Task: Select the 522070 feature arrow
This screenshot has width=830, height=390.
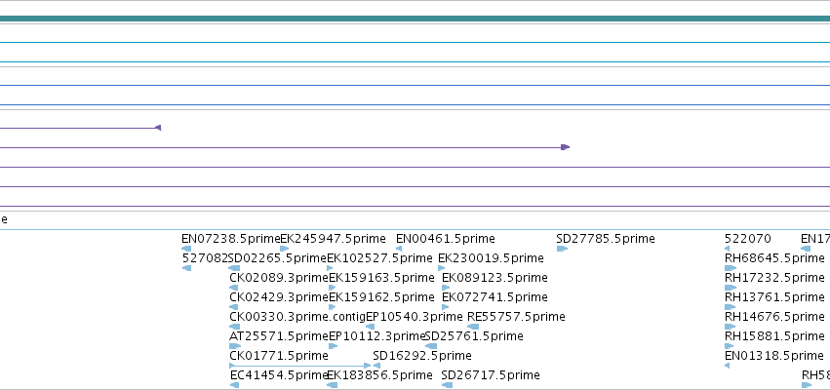Action: [x=727, y=249]
